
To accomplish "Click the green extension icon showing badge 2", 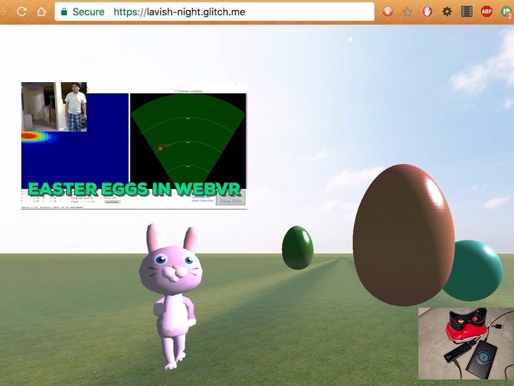I will pos(505,11).
